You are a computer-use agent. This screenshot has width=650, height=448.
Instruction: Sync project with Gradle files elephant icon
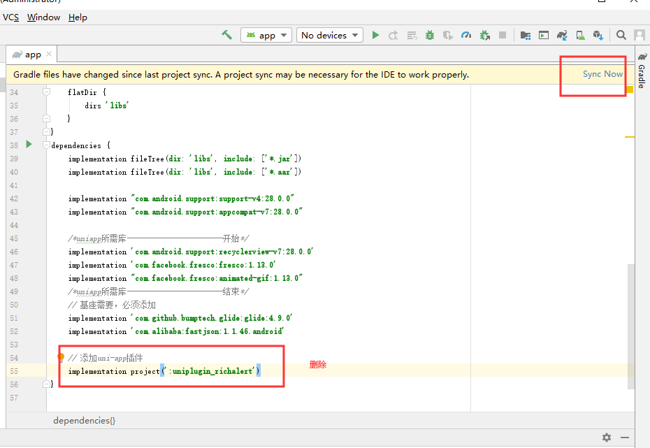562,35
